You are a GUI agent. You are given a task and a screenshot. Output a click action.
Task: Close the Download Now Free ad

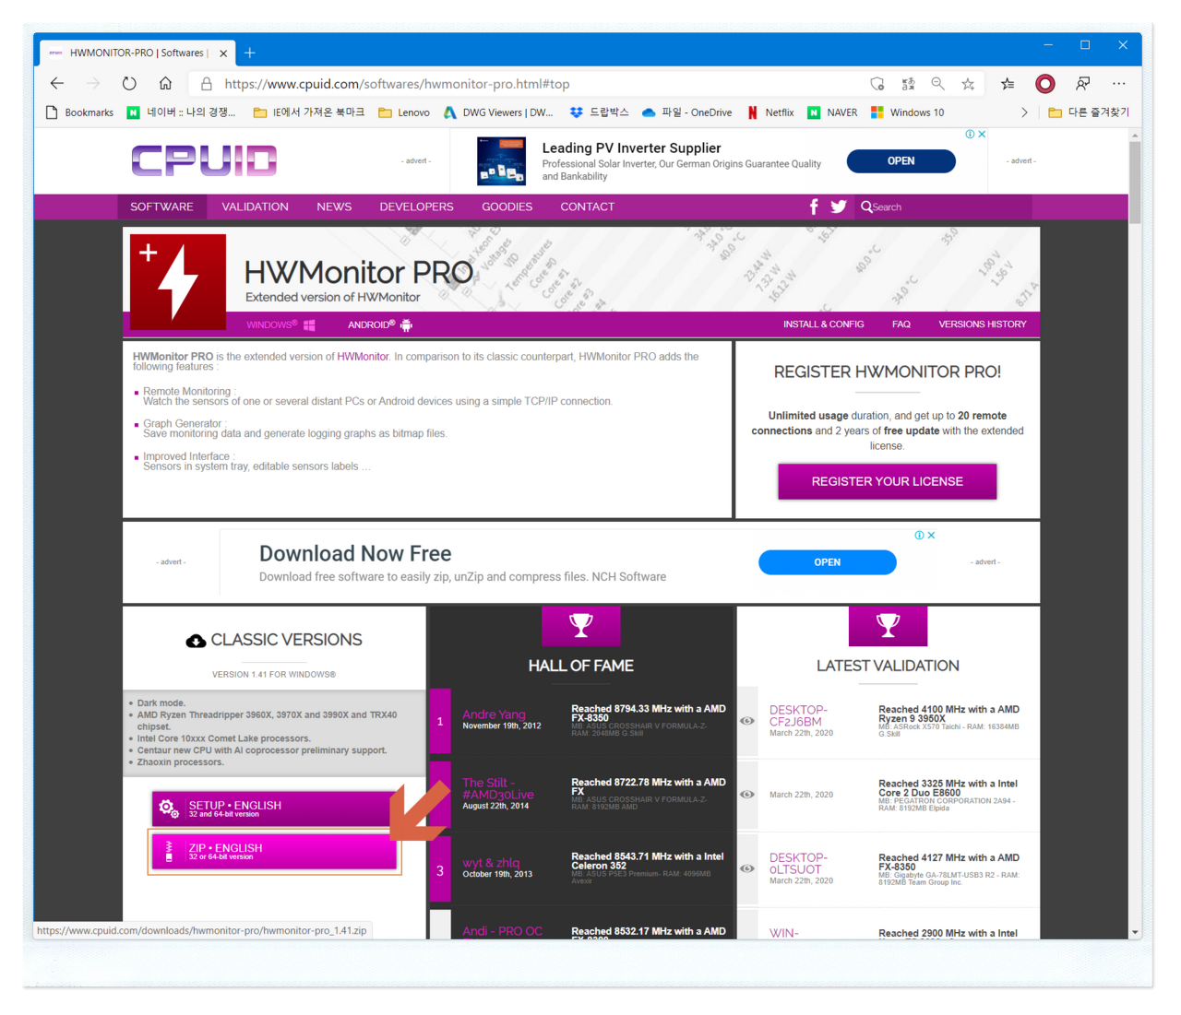(931, 535)
